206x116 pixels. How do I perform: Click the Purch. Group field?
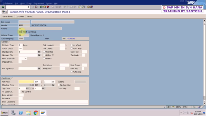click(21, 48)
